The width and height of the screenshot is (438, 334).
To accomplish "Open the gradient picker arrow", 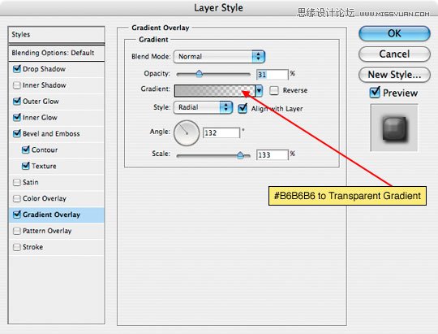I will [x=260, y=91].
